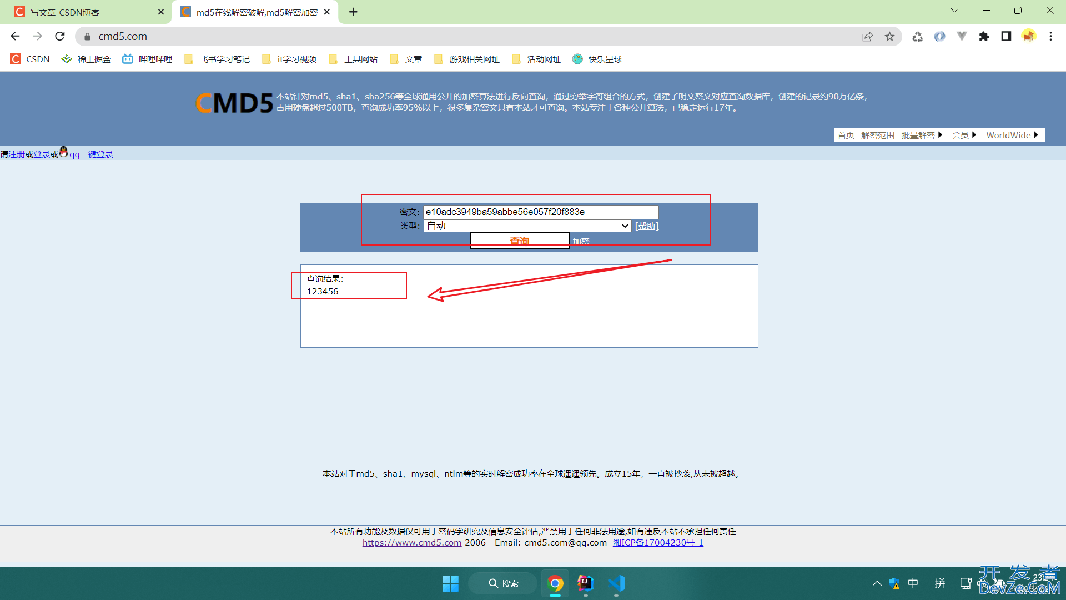Open the Extensions puzzle icon

tap(984, 37)
